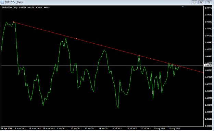
Task: Click the 4 May 2011 date label
Action: coord(20,129)
